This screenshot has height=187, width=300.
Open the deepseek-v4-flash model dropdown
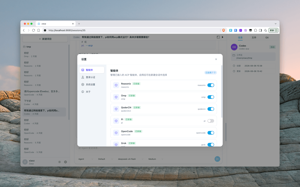(131, 159)
